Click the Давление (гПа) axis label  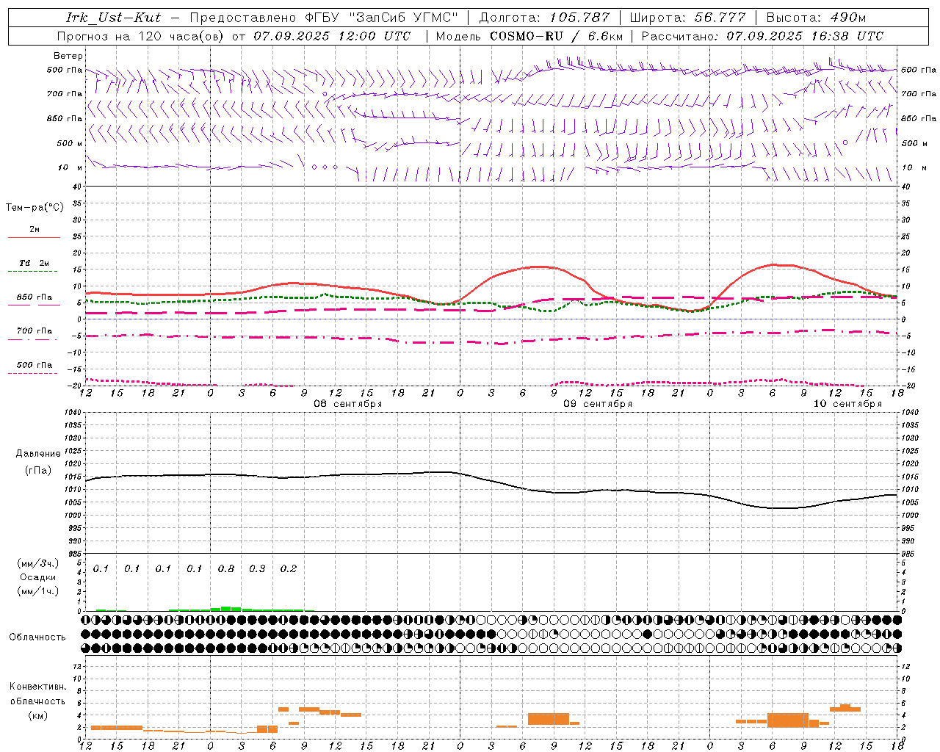[38, 462]
